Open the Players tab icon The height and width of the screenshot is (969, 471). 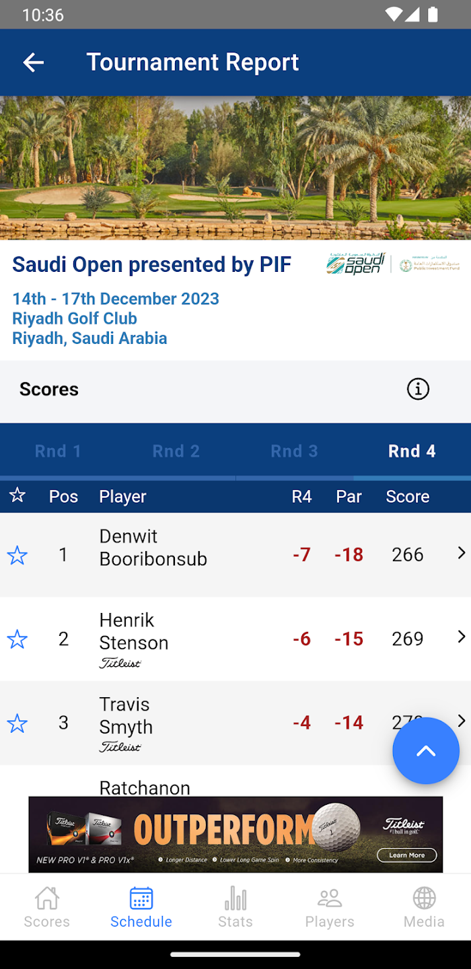tap(330, 898)
